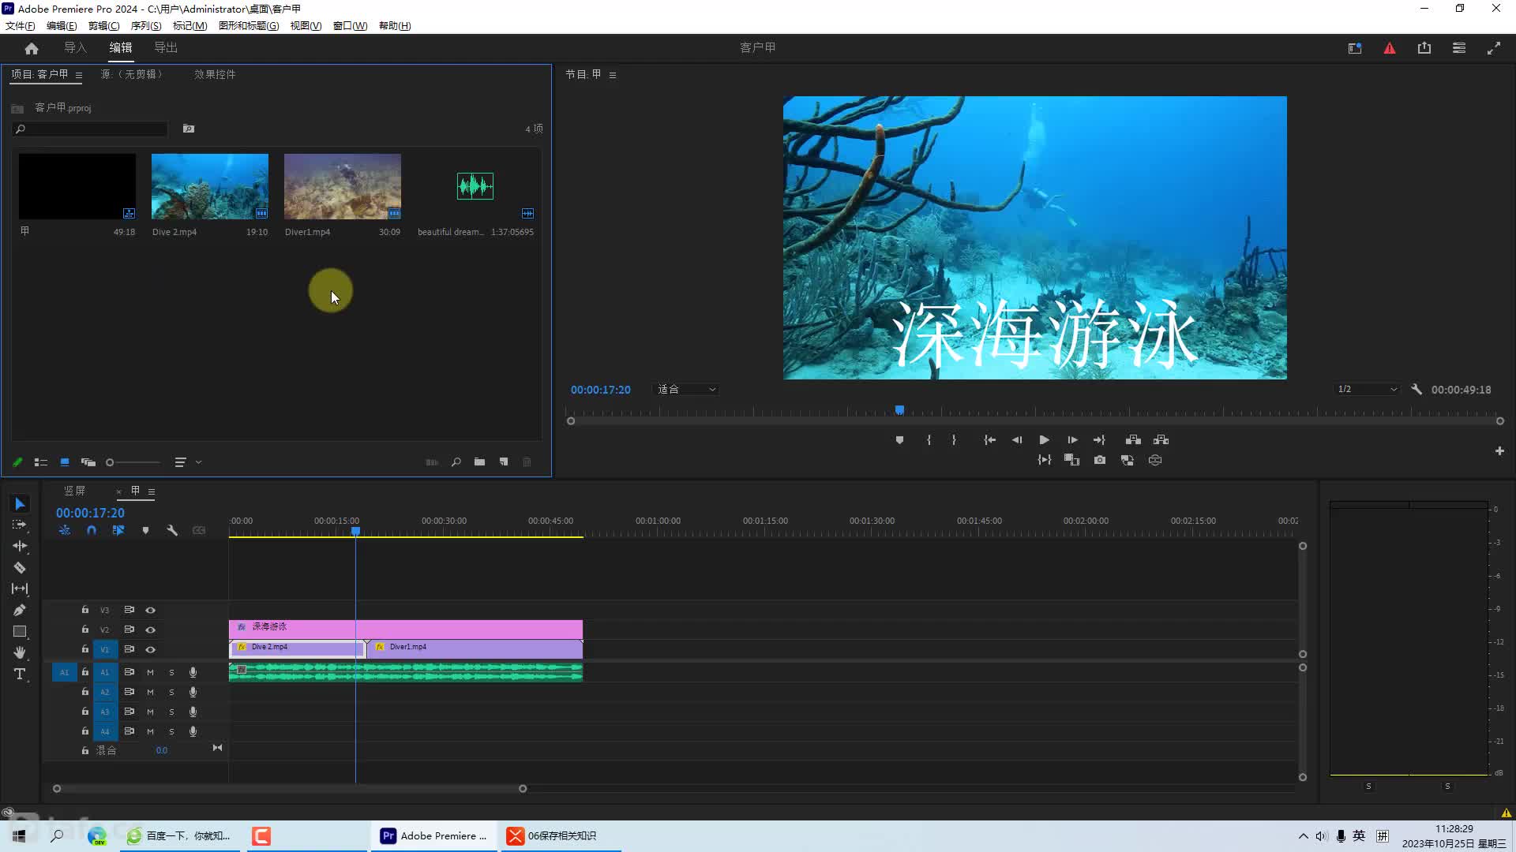Toggle V1 track output eye

(x=150, y=649)
